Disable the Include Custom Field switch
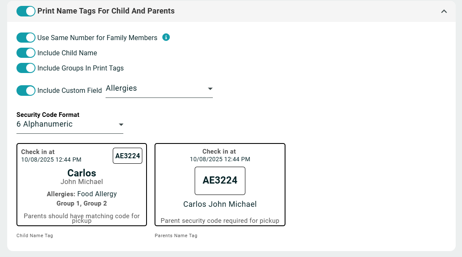 pos(26,91)
